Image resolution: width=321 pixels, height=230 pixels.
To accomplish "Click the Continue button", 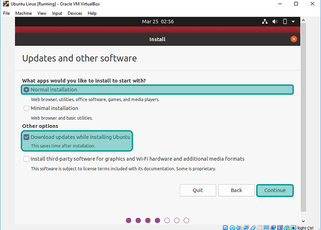I will (275, 190).
